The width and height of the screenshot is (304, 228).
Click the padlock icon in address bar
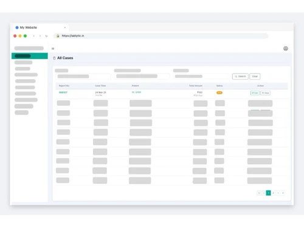click(58, 36)
